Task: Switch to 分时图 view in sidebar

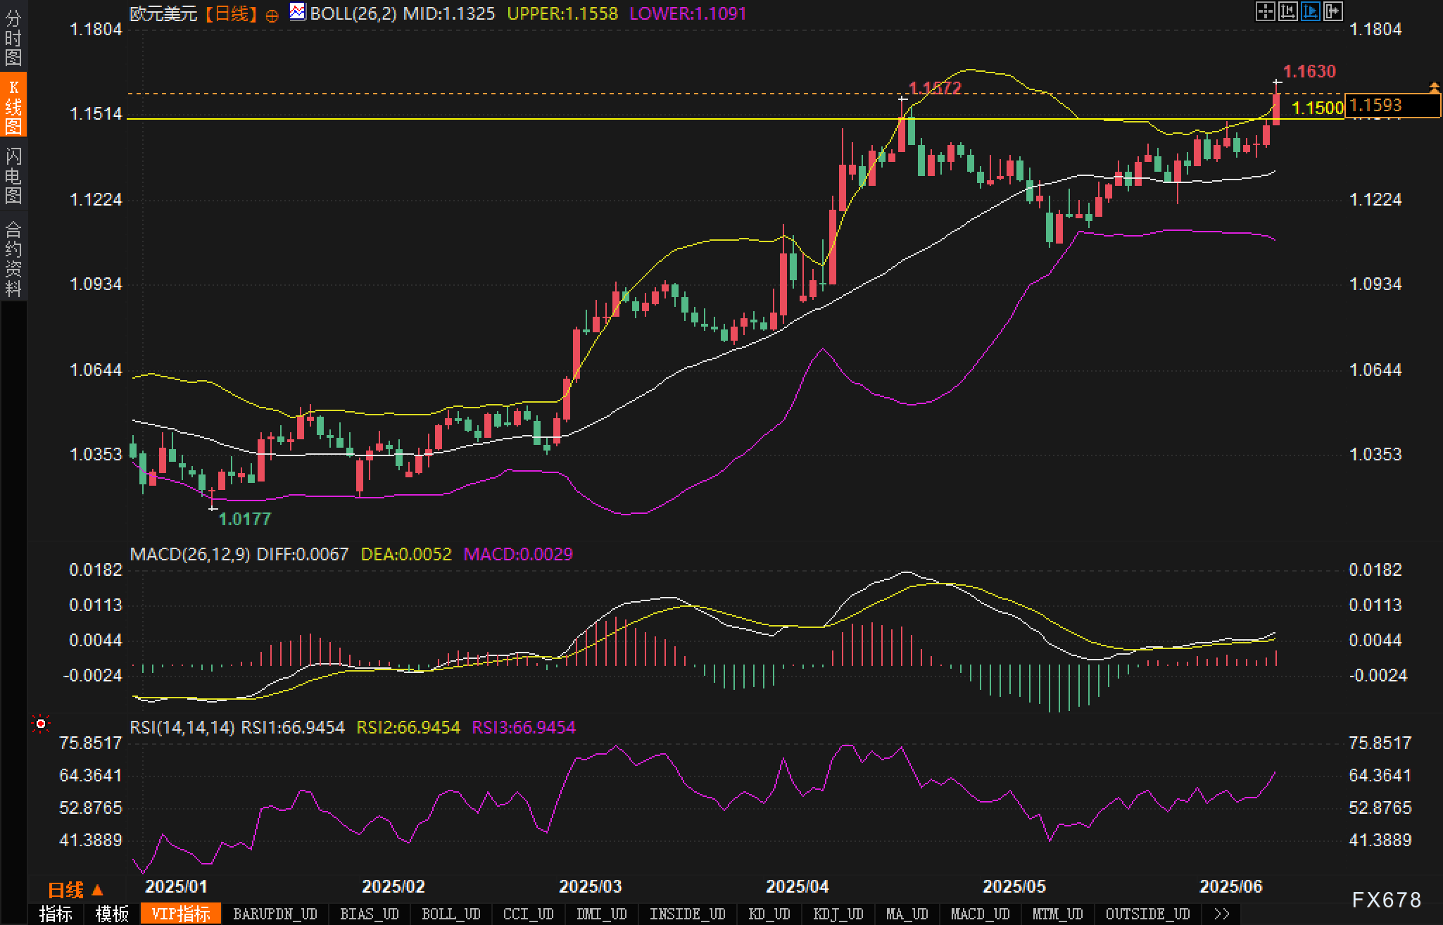Action: 13,38
